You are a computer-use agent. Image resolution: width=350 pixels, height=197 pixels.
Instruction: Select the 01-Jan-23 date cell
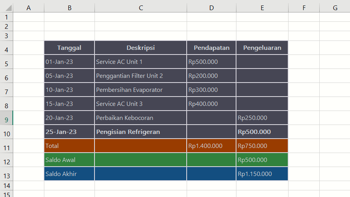point(69,62)
